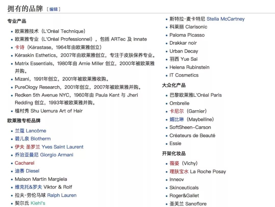Open the 碧儿泉 Biotherm link
The height and width of the screenshot is (207, 275).
pyautogui.click(x=33, y=139)
